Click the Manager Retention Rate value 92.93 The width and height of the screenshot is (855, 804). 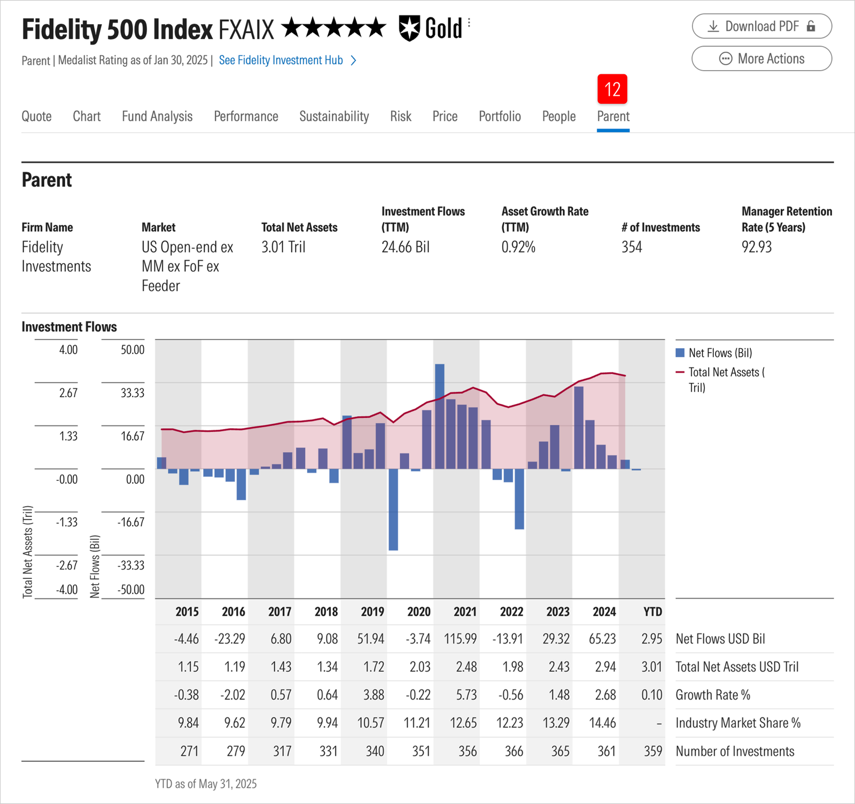coord(757,247)
